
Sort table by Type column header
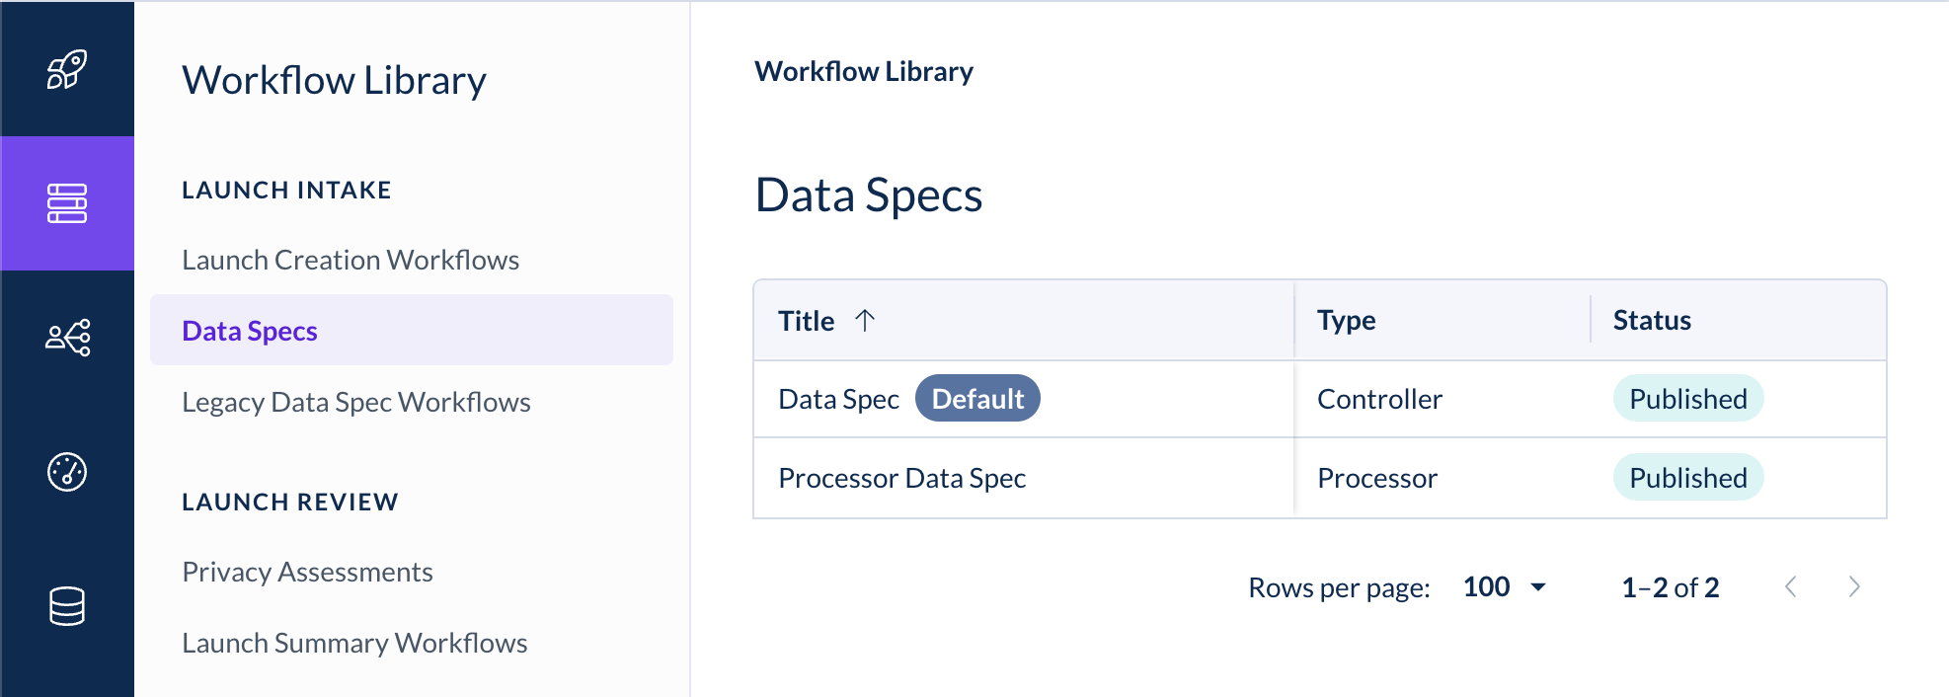[1346, 320]
